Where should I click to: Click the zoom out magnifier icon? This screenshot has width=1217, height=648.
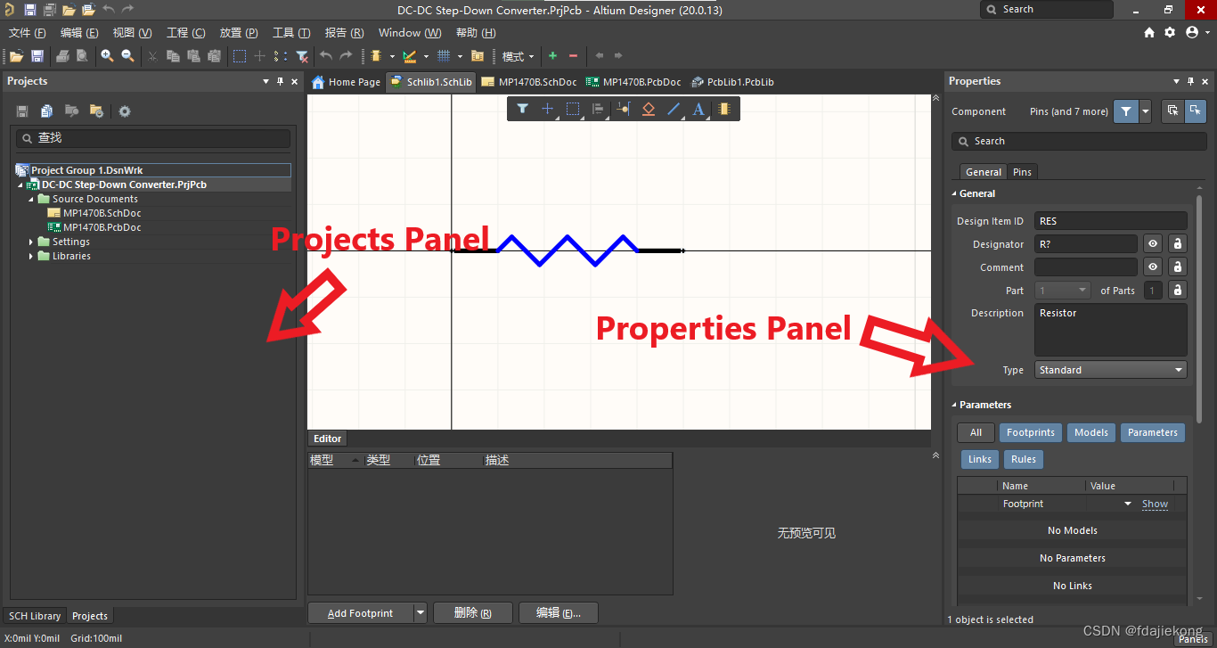click(x=127, y=56)
